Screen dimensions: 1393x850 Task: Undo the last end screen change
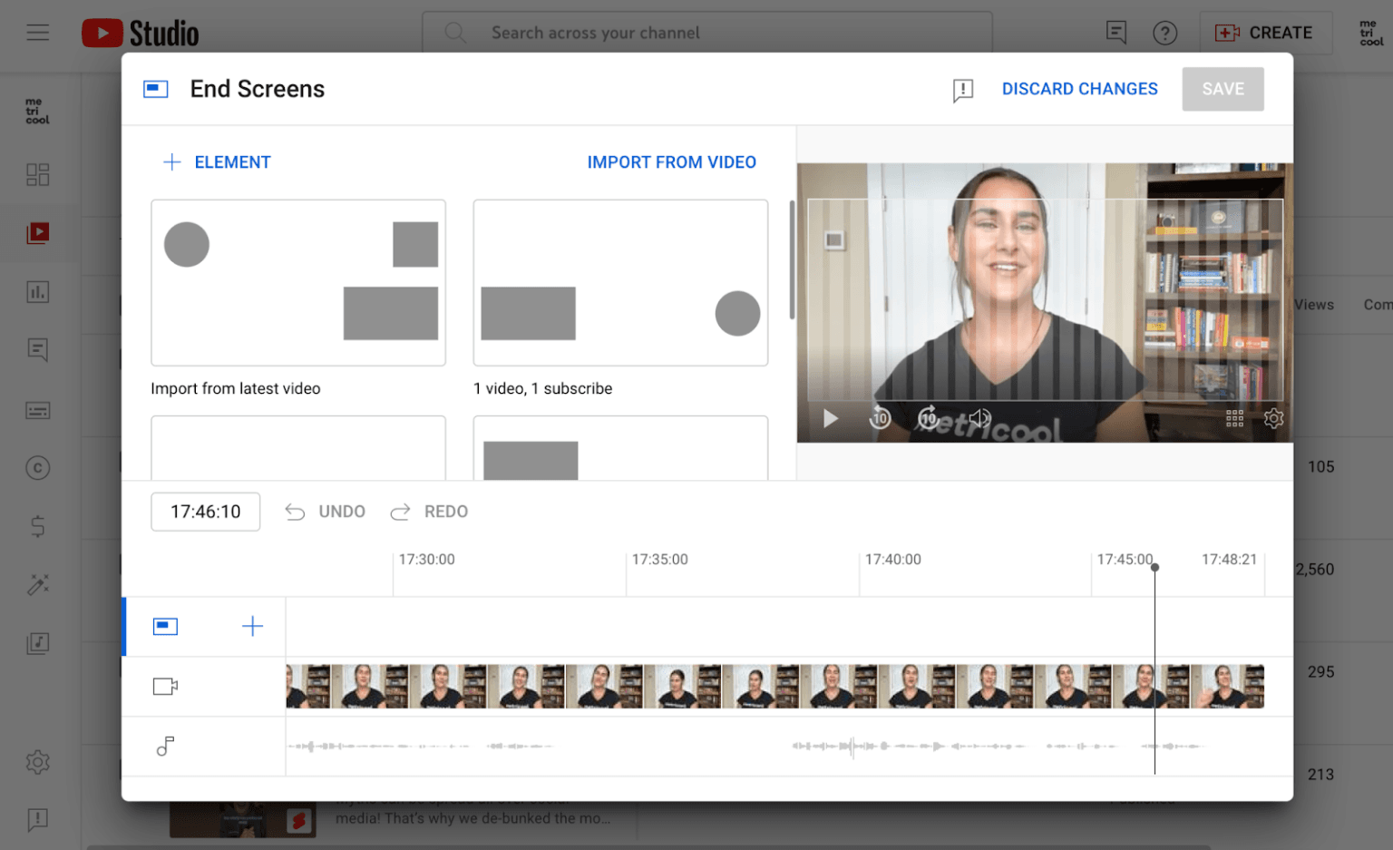pos(325,511)
